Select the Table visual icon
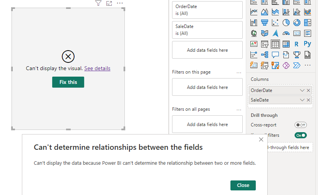The height and width of the screenshot is (195, 318). tap(275, 44)
